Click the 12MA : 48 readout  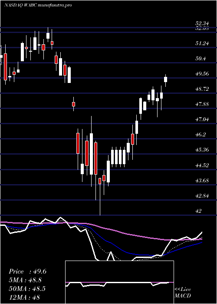(24, 297)
